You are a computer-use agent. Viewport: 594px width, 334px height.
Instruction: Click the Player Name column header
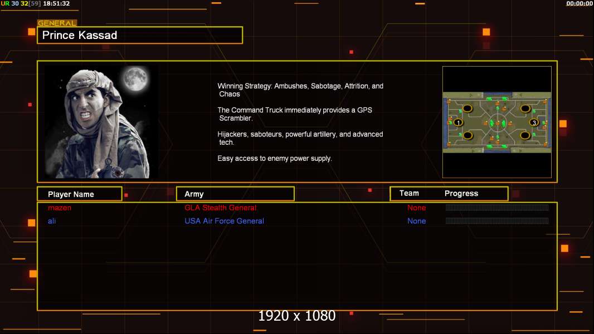(80, 194)
